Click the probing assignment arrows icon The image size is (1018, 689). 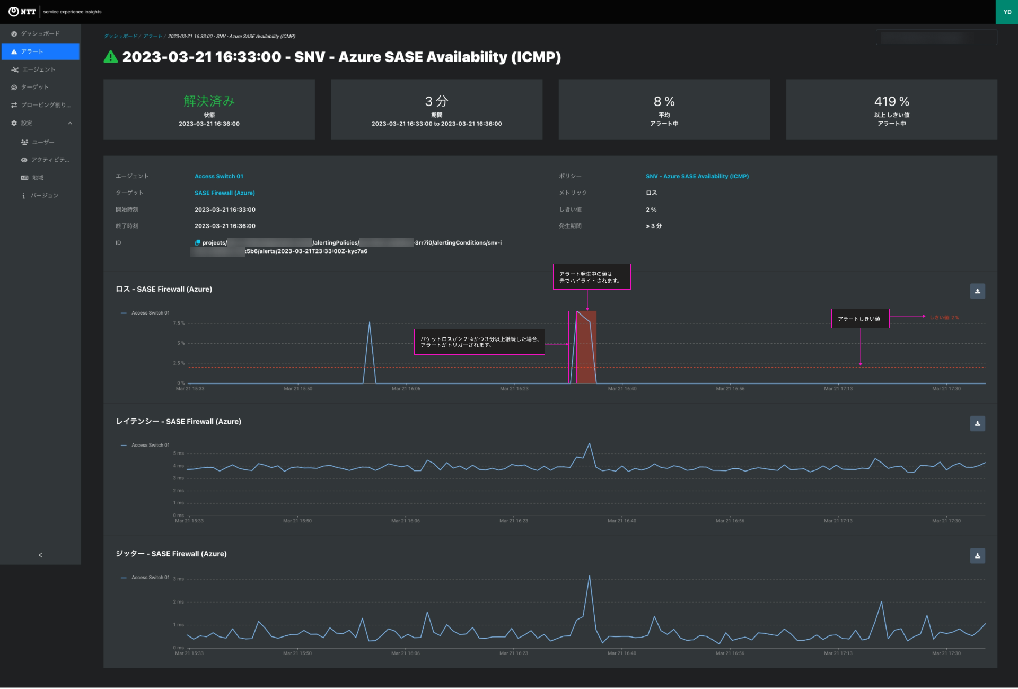[14, 105]
